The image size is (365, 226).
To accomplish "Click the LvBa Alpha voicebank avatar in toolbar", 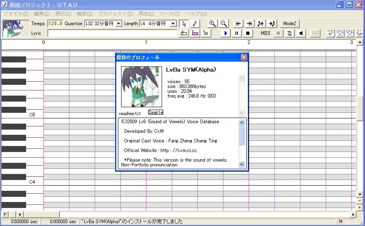I will (x=16, y=28).
